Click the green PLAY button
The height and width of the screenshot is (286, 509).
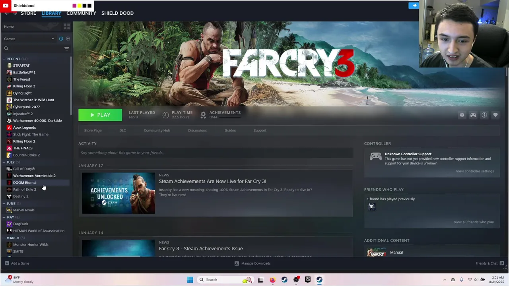(x=100, y=115)
